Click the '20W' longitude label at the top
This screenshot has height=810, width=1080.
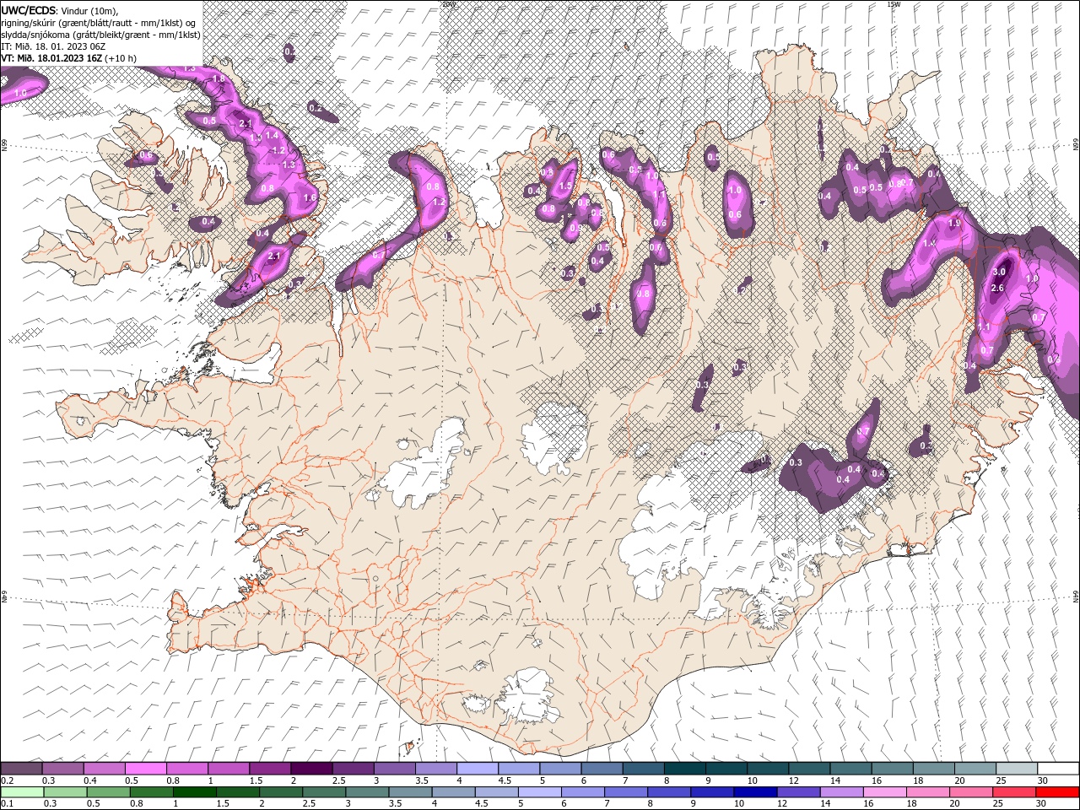click(x=448, y=4)
